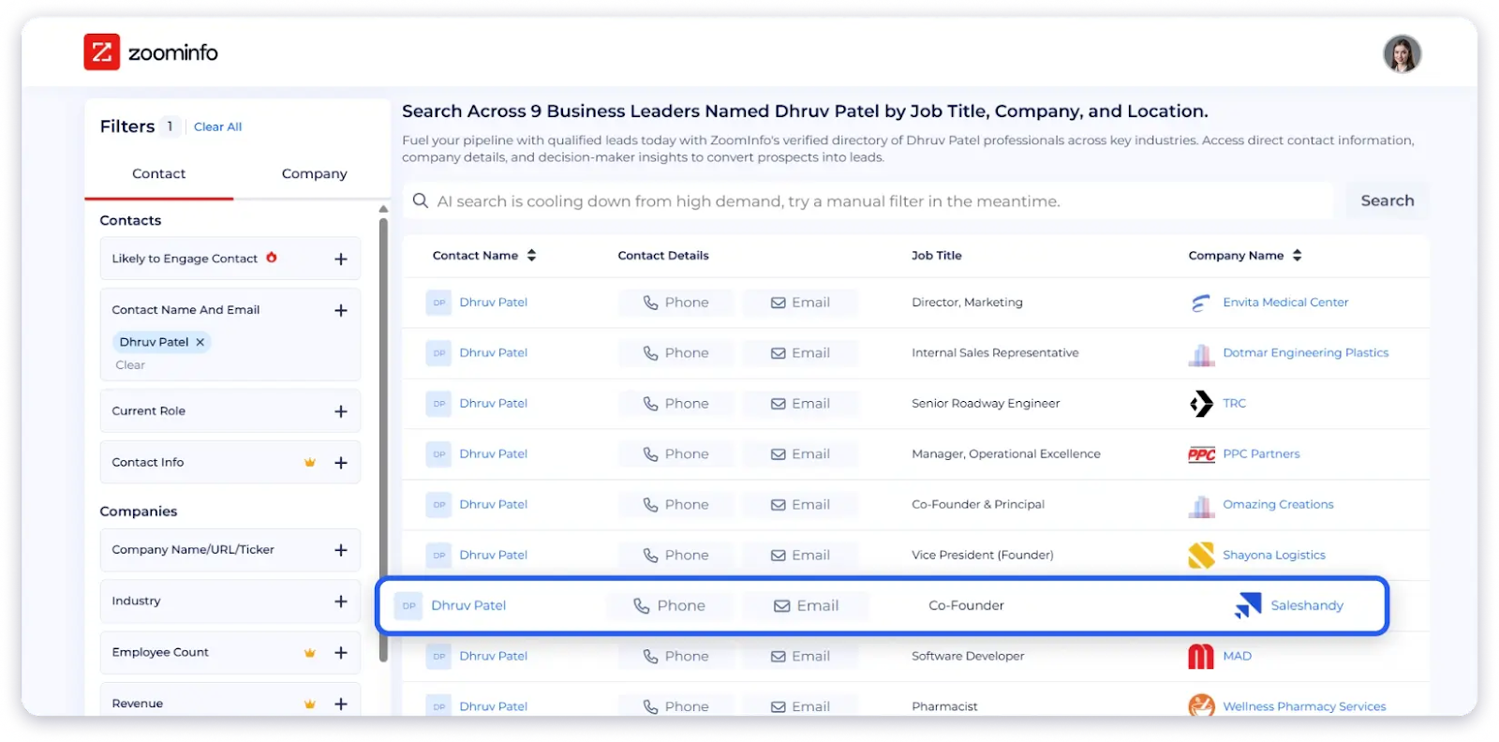Reveal email for MAD Software Developer

pos(800,657)
